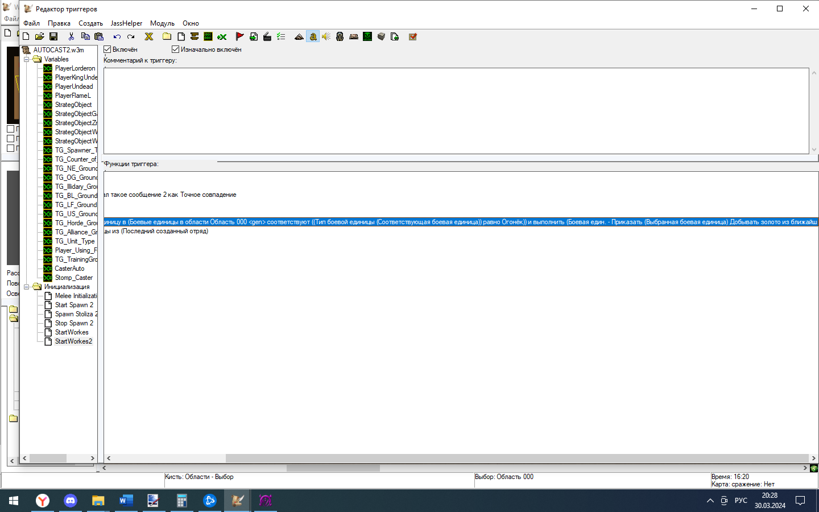Screen dimensions: 819x512
Task: Add a new action with the clapperboard icon
Action: (x=267, y=36)
